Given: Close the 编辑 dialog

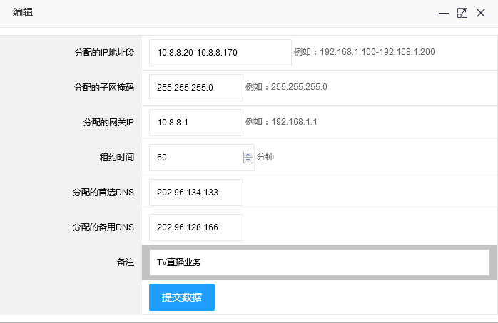Looking at the screenshot, I should pos(481,14).
